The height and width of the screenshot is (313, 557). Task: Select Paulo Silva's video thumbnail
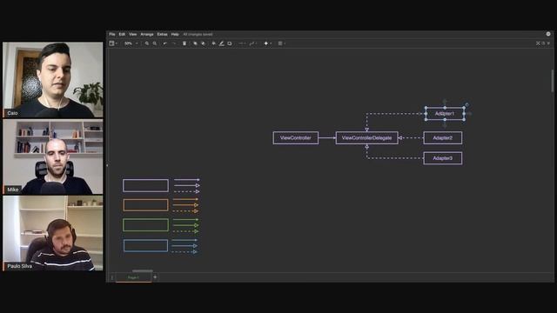click(x=53, y=233)
